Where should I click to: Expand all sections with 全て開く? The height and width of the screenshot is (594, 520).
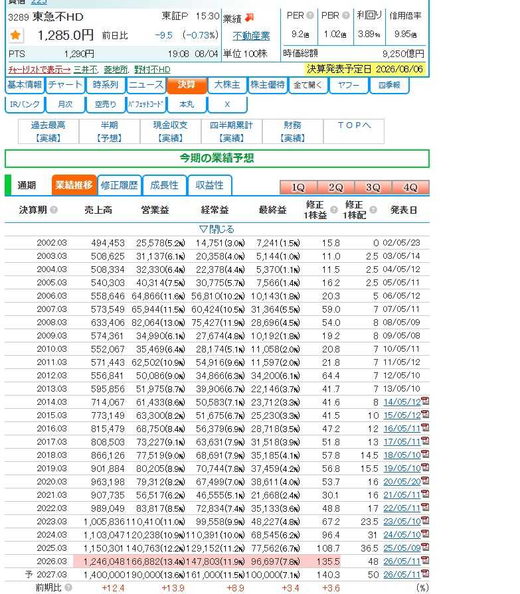coord(307,85)
